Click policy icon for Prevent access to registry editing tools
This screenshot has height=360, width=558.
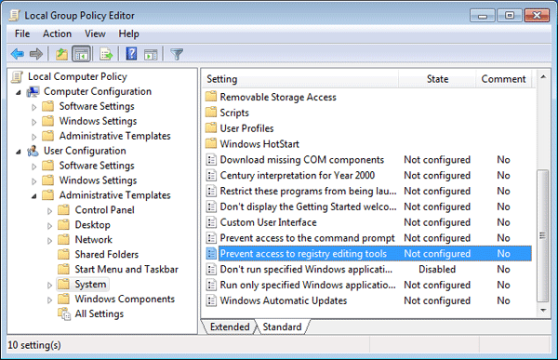coord(211,254)
